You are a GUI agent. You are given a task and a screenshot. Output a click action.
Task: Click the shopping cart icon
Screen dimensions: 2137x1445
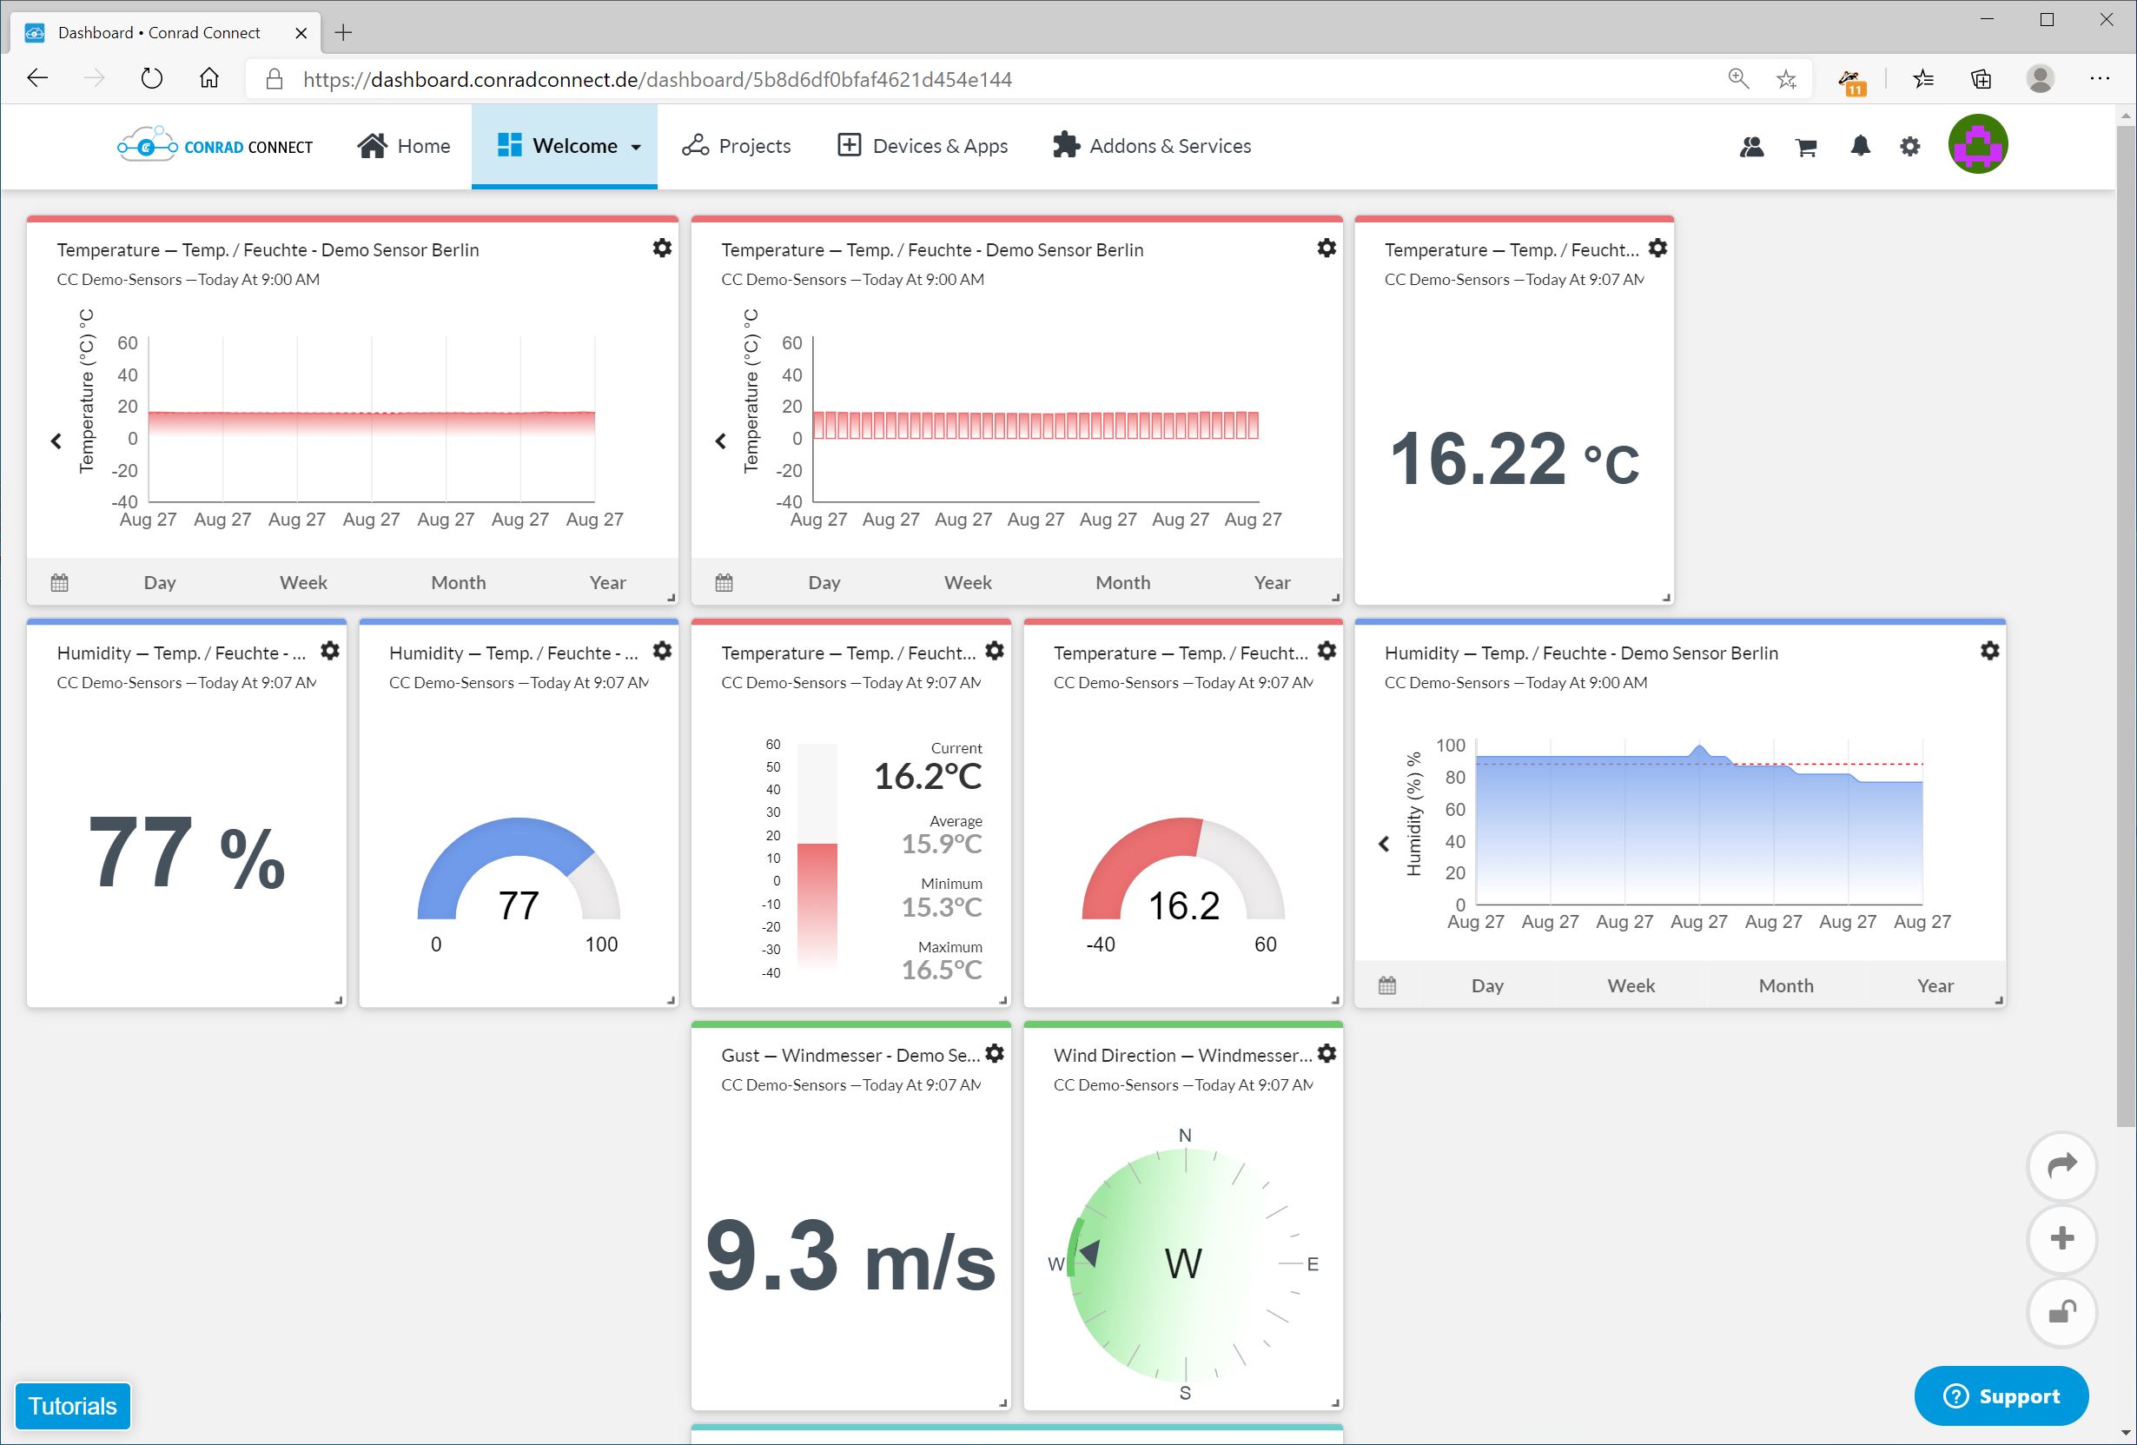click(1806, 146)
